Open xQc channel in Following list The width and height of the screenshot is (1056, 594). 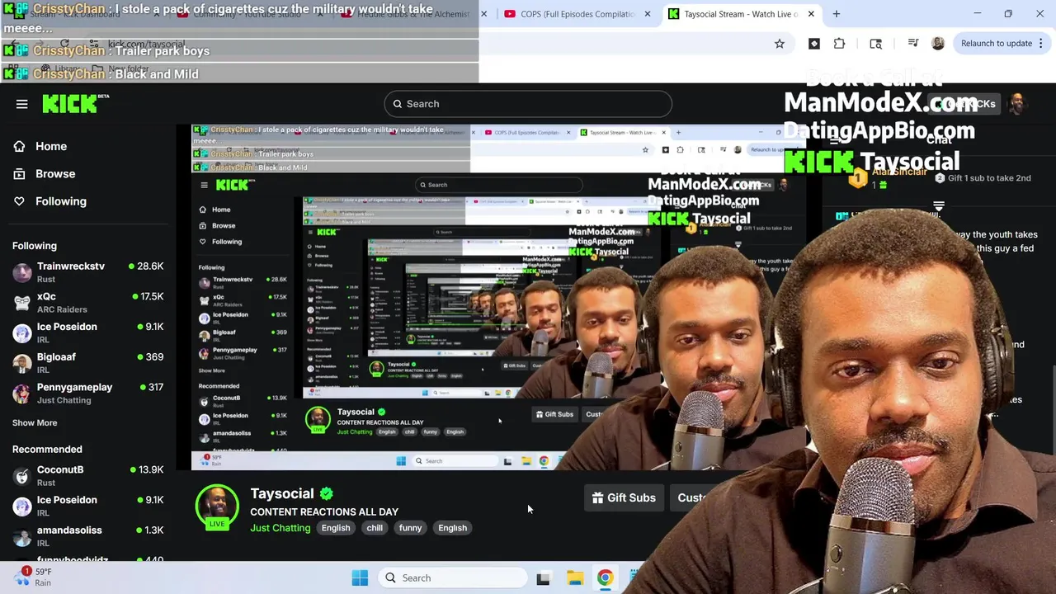coord(88,303)
